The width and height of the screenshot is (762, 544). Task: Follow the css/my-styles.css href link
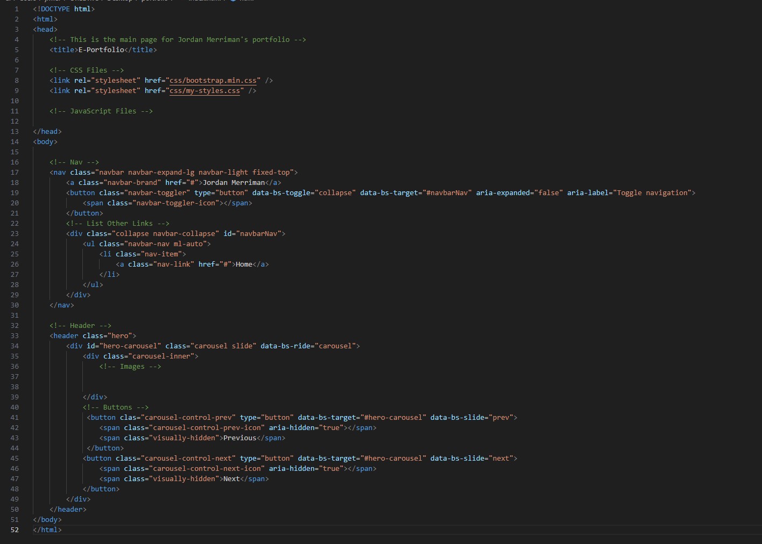[204, 91]
